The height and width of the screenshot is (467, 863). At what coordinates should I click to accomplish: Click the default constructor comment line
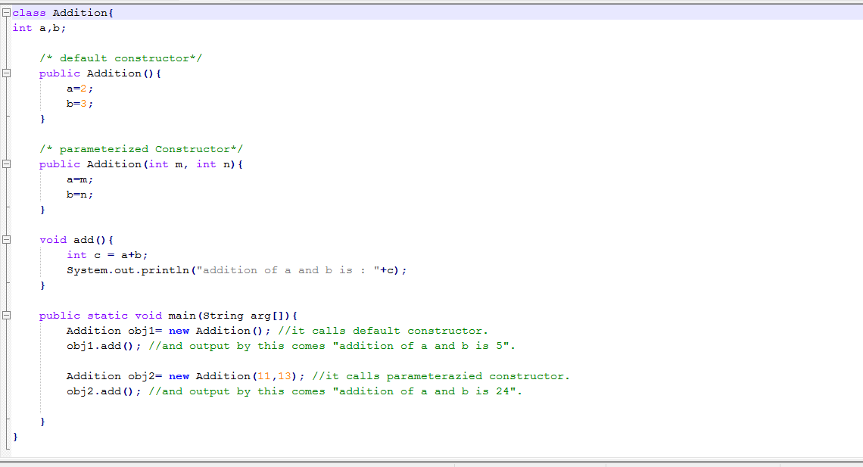point(121,58)
